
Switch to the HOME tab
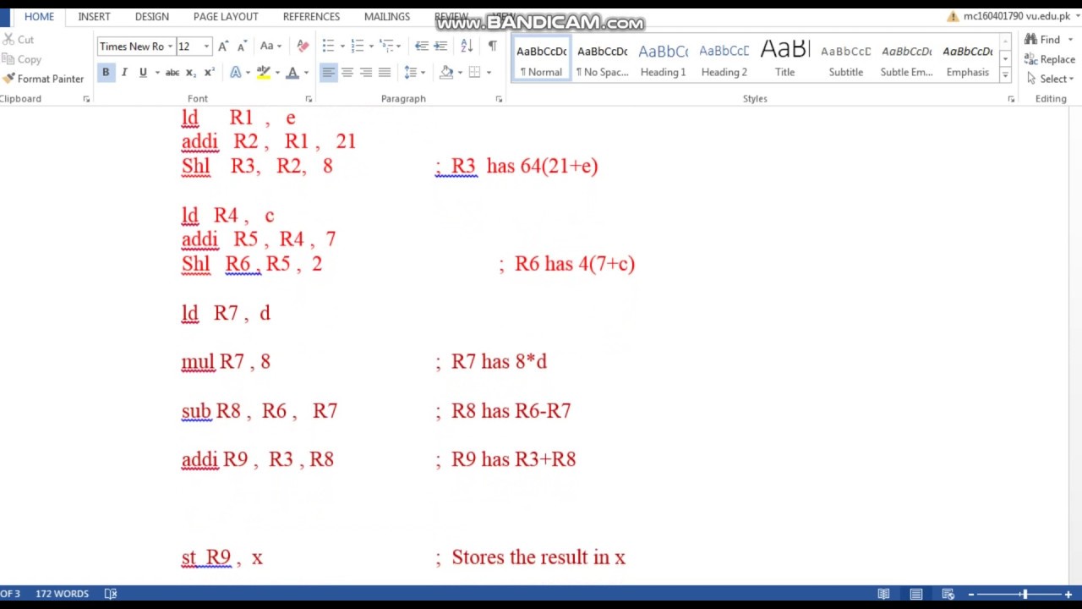[x=39, y=16]
